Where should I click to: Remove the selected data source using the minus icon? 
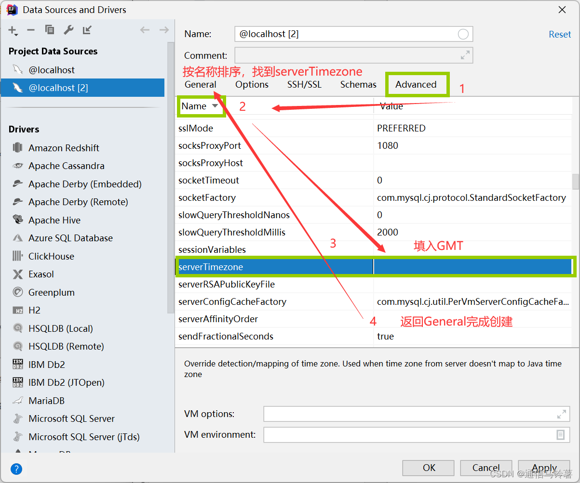click(x=30, y=30)
